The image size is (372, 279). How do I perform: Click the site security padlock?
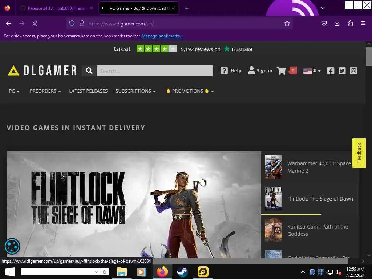coord(82,24)
